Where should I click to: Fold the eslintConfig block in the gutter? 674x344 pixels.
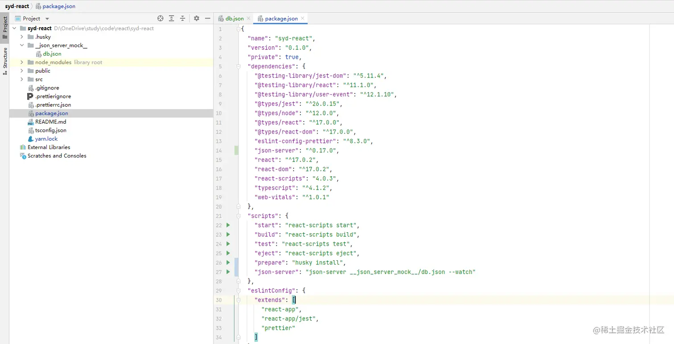pos(238,291)
